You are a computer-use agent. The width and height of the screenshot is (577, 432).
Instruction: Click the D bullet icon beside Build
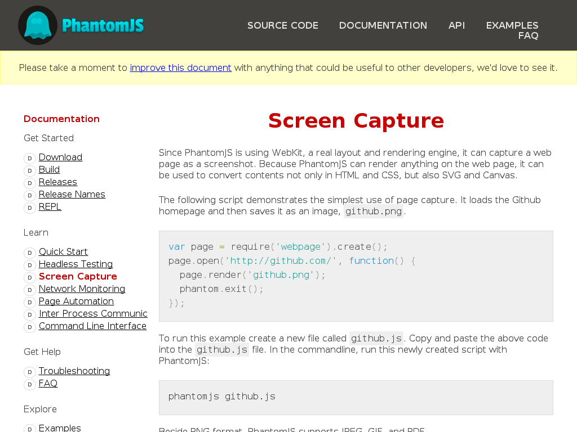[x=30, y=171]
